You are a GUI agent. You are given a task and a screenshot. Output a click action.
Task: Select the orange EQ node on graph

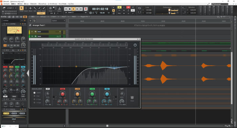coord(76,66)
